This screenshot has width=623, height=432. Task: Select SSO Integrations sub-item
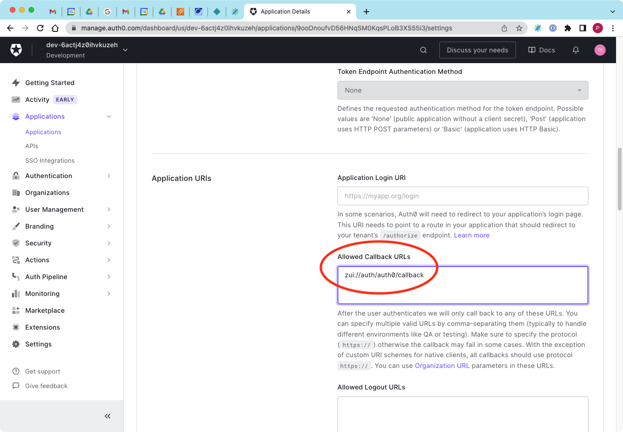50,160
